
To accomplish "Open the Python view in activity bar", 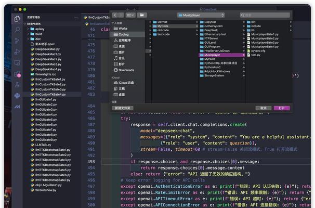I will (x=17, y=96).
